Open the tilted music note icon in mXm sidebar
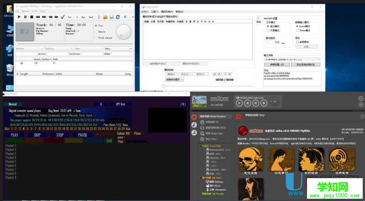 (x=194, y=125)
